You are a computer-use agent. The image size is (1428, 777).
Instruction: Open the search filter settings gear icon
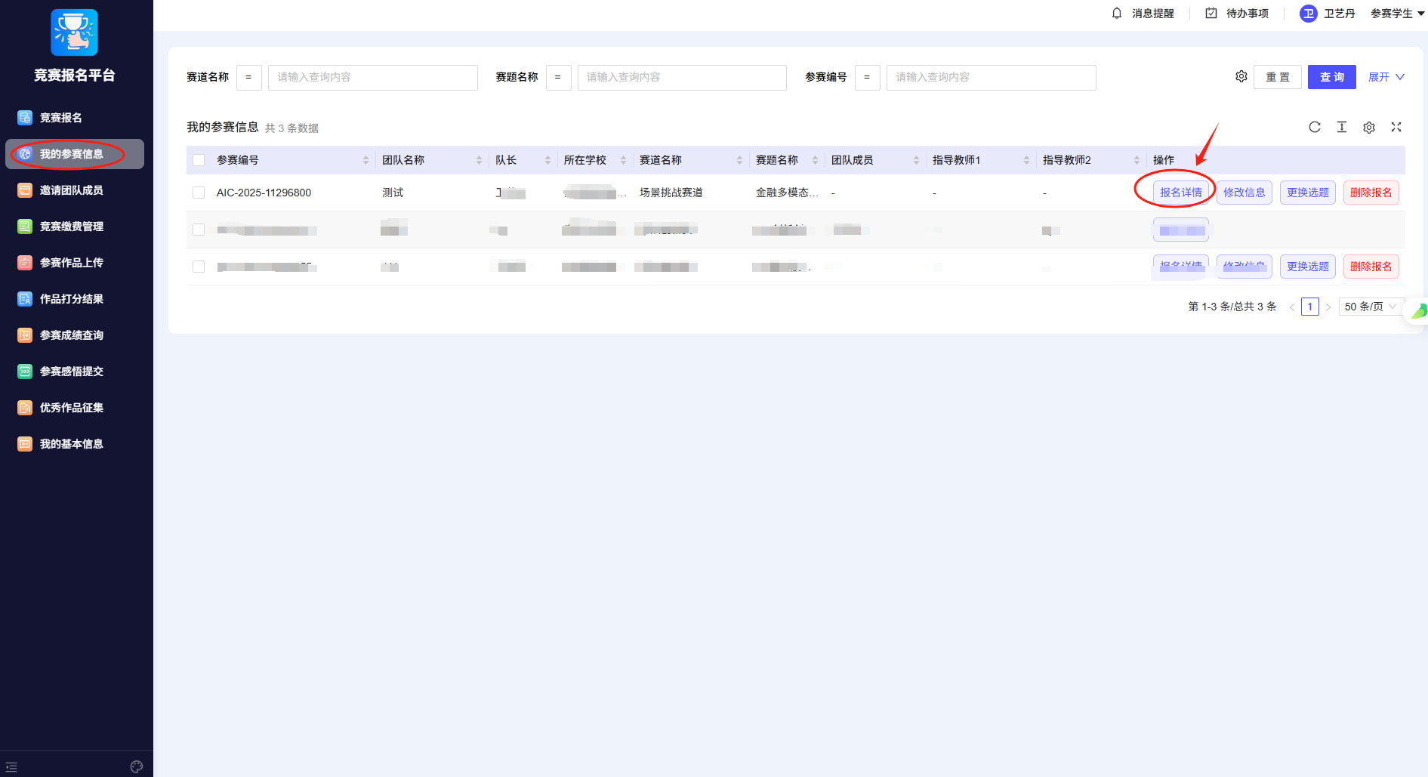coord(1241,76)
